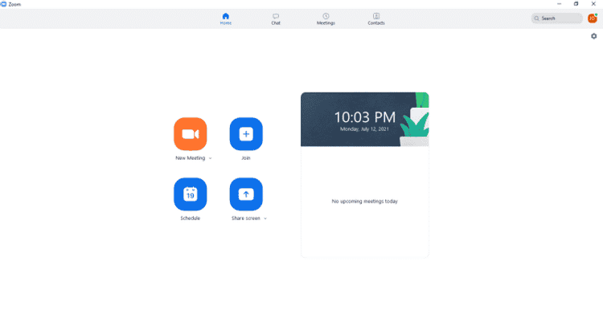The image size is (603, 323).
Task: Expand the New Meeting dropdown arrow
Action: point(211,159)
